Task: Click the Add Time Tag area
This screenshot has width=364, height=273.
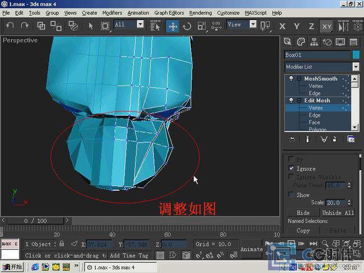Action: 129,256
